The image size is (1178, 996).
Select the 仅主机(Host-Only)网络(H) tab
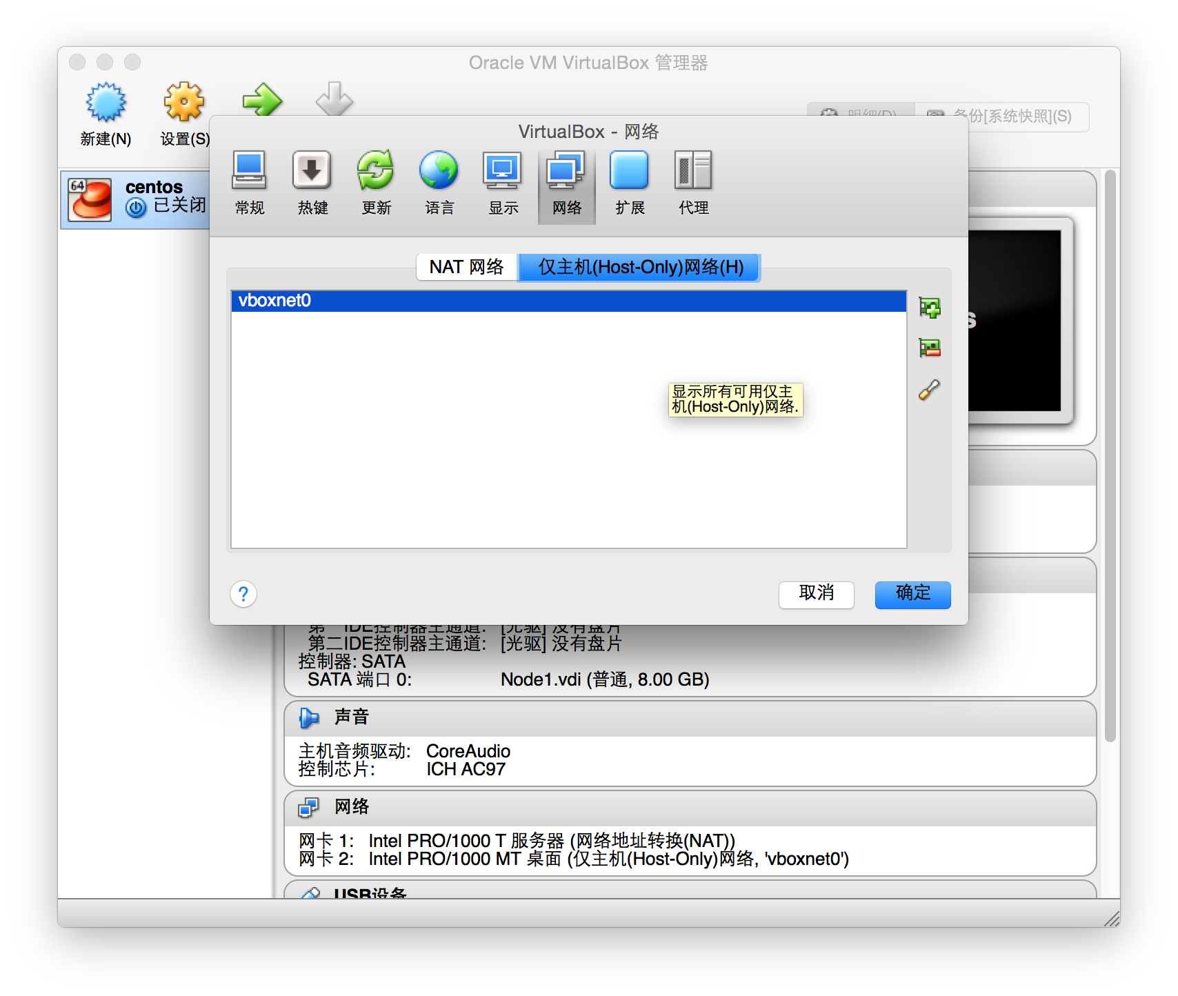pyautogui.click(x=640, y=267)
